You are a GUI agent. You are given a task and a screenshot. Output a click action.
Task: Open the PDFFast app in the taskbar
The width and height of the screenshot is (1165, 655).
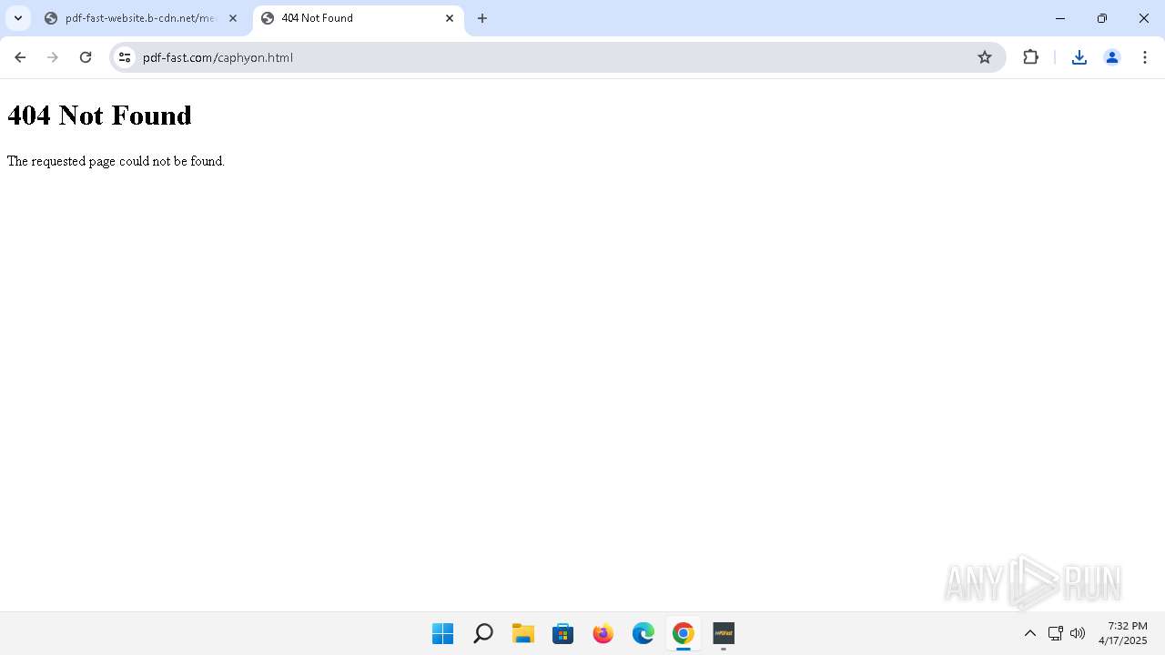tap(724, 633)
